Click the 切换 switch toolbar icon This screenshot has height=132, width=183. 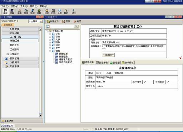pyautogui.click(x=12, y=11)
